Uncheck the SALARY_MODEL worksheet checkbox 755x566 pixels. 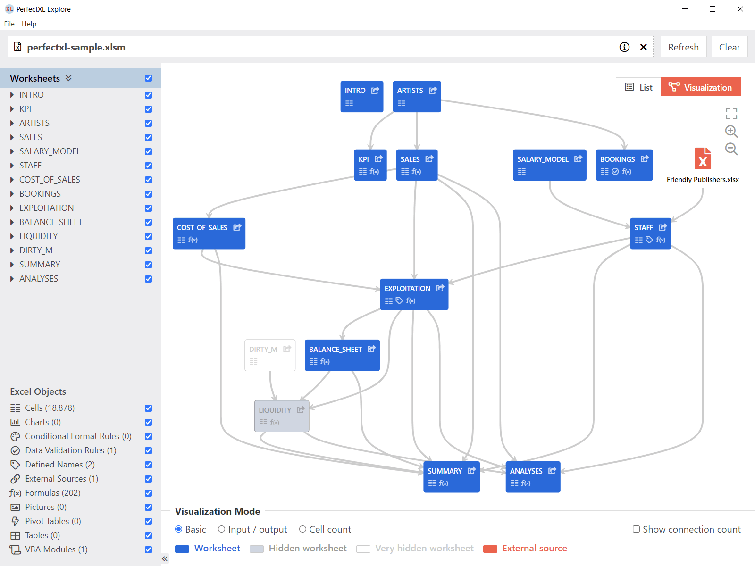pos(148,151)
